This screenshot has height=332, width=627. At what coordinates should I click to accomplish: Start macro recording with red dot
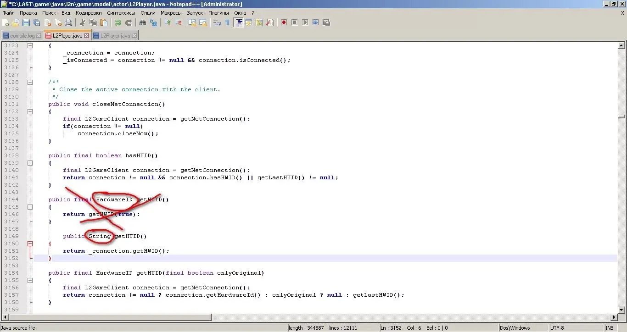pyautogui.click(x=284, y=22)
